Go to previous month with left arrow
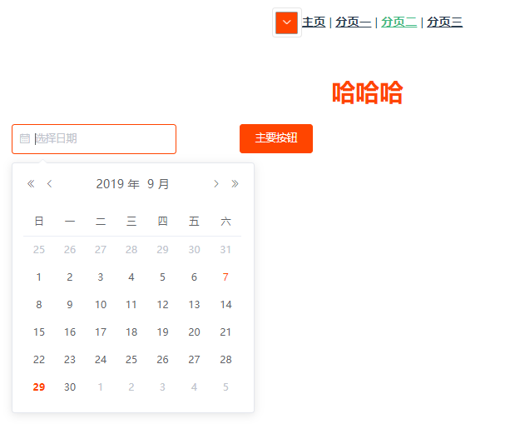 click(50, 183)
